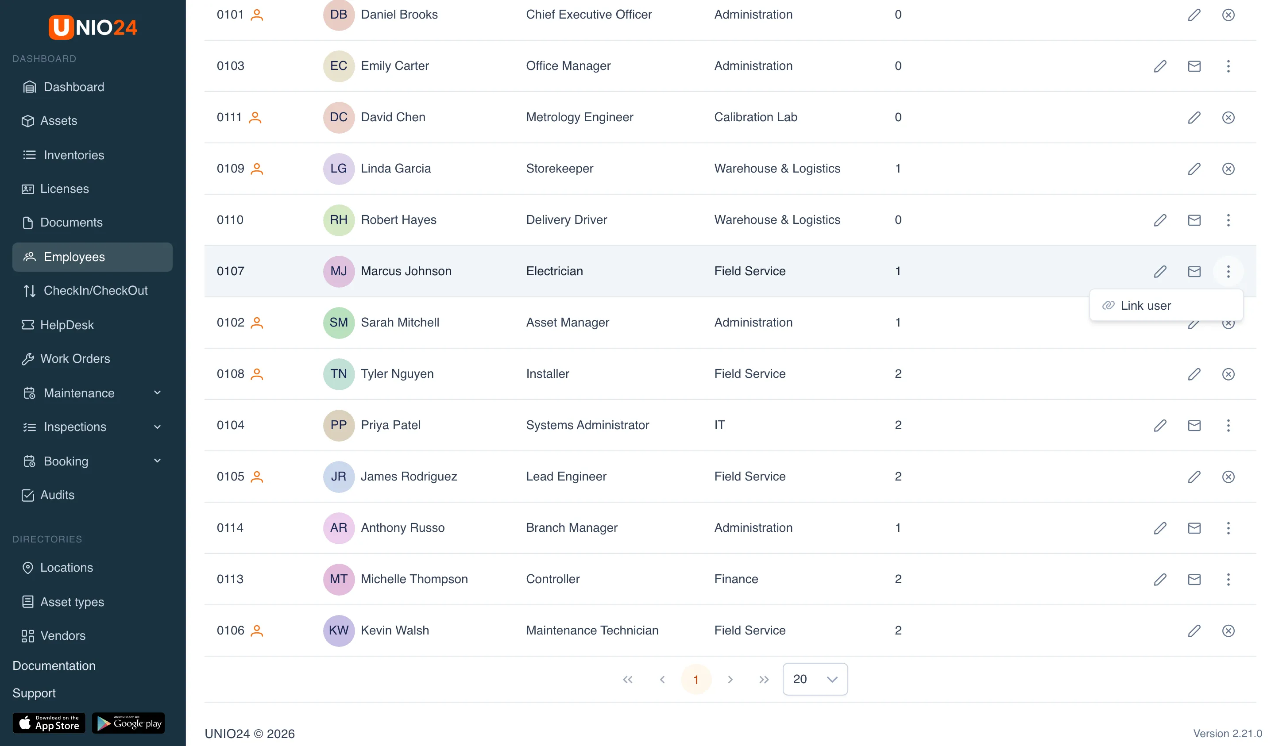
Task: Edit Tyler Nguyen using pencil icon
Action: pos(1194,374)
